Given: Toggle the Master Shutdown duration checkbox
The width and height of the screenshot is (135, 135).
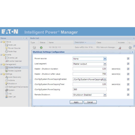Looking at the screenshot, I should tap(128, 69).
